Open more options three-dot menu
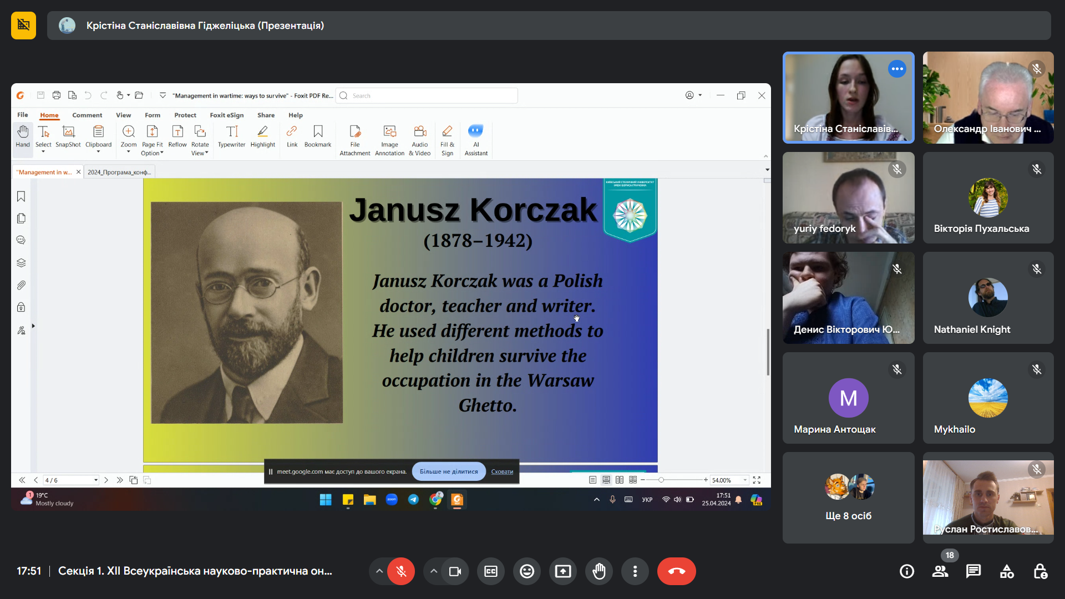Image resolution: width=1065 pixels, height=599 pixels. [635, 571]
